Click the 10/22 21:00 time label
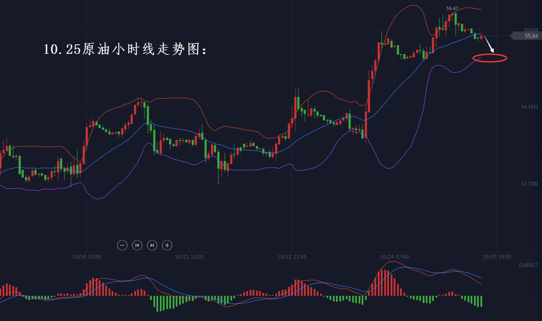The height and width of the screenshot is (321, 542). click(292, 257)
